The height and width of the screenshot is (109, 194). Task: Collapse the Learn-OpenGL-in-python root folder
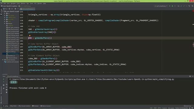click(3, 11)
